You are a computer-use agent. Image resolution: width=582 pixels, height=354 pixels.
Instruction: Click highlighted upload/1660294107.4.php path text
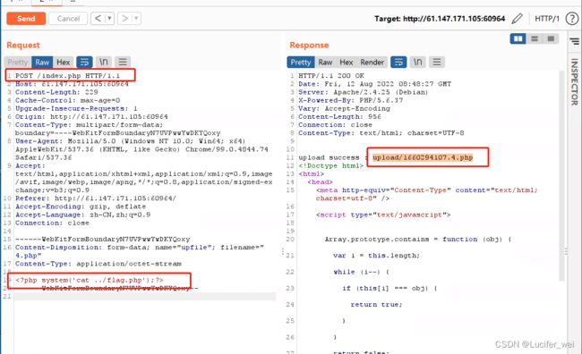pos(423,157)
